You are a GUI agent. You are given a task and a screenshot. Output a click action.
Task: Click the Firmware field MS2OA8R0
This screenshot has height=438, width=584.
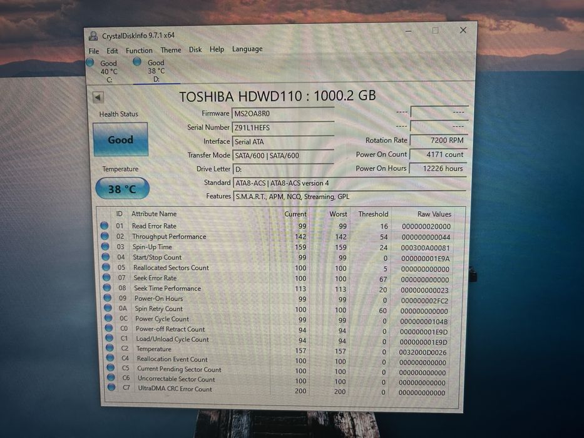coord(283,113)
